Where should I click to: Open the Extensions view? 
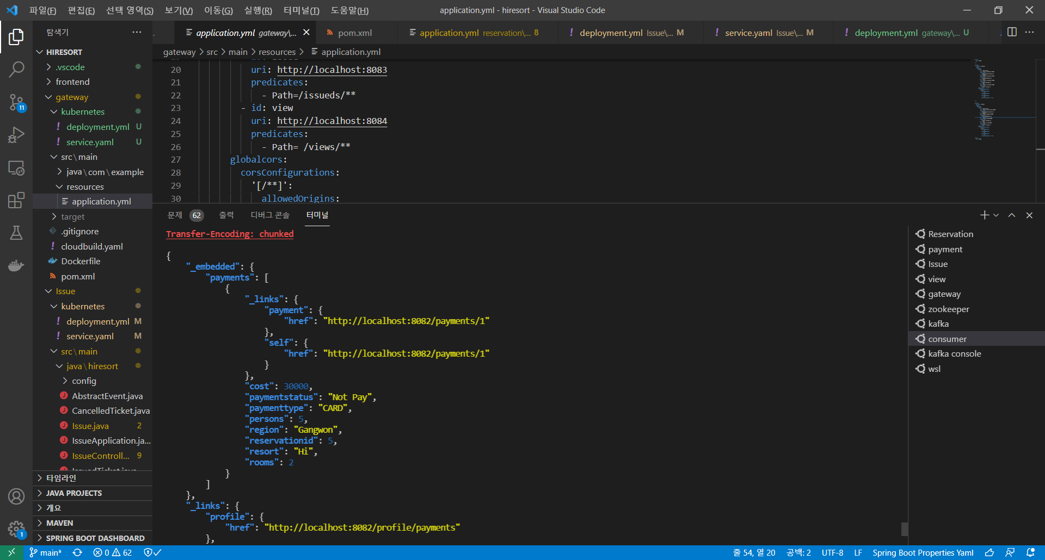click(x=16, y=200)
